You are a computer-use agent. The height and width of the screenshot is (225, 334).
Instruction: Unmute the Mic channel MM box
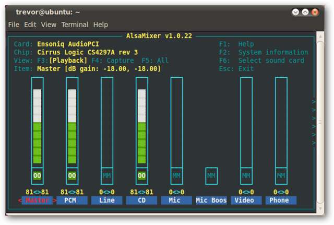coord(176,176)
